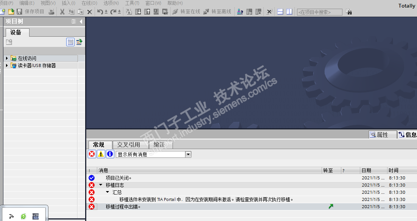417x221 pixels.
Task: Open the 帮助(H) menu
Action: point(175,3)
